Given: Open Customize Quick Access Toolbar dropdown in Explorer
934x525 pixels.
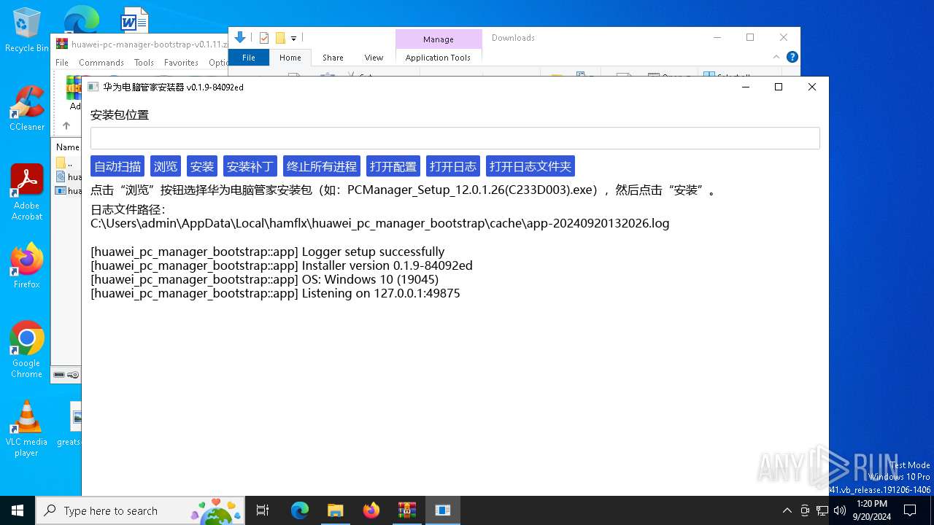Looking at the screenshot, I should (293, 39).
